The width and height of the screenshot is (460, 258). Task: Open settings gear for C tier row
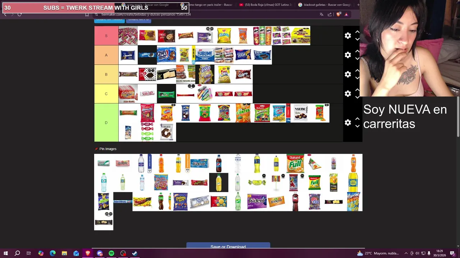click(x=348, y=94)
